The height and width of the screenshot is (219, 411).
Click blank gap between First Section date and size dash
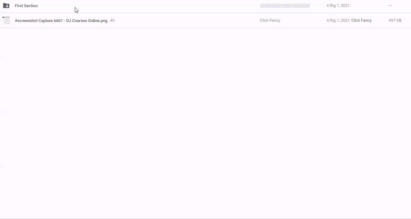point(369,6)
